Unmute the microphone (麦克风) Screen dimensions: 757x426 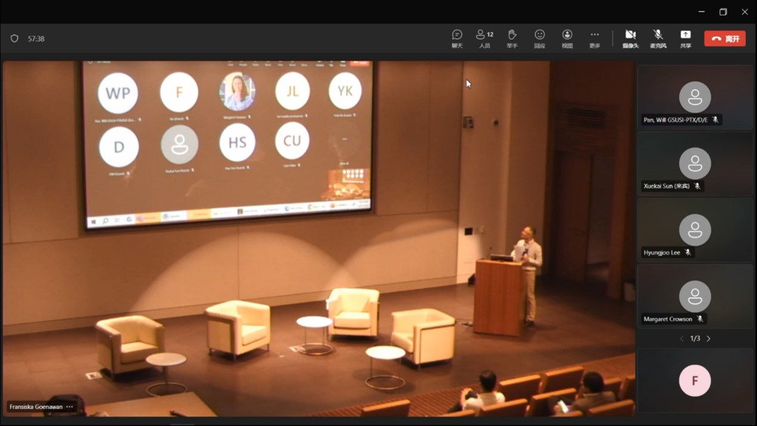[x=658, y=38]
